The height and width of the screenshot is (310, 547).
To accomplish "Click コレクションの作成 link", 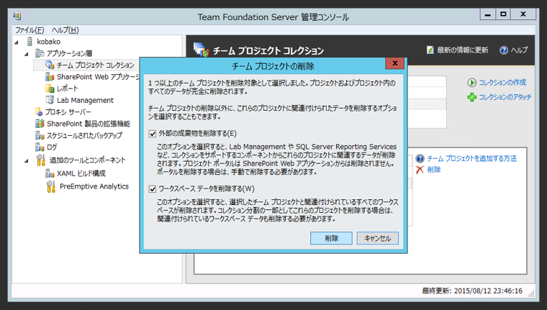I will 502,83.
